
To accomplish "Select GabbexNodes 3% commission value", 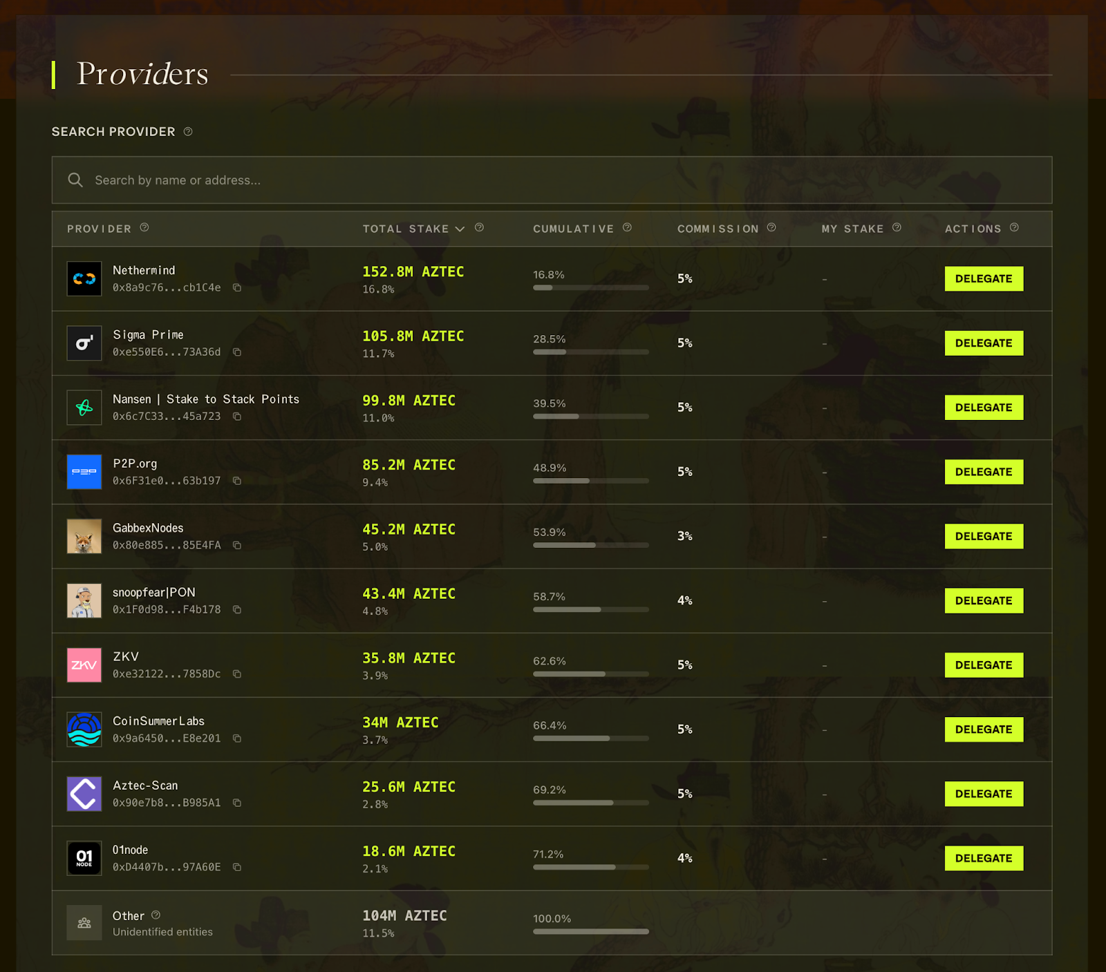I will tap(685, 536).
